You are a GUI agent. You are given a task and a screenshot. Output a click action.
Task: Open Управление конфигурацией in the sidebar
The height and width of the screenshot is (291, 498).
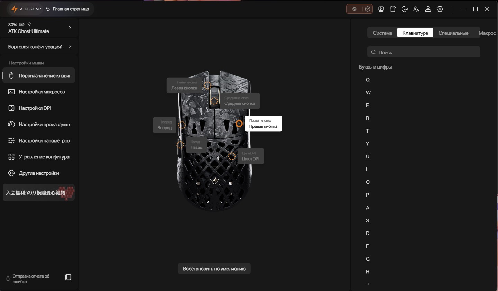pyautogui.click(x=39, y=157)
